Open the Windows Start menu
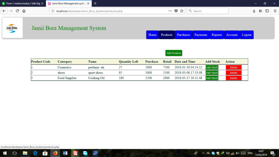 click(x=5, y=153)
